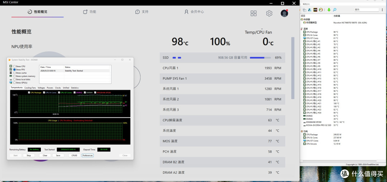The height and width of the screenshot is (182, 387).
Task: Toggle KINGBANK KP260 graph checkbox
Action: [95, 93]
